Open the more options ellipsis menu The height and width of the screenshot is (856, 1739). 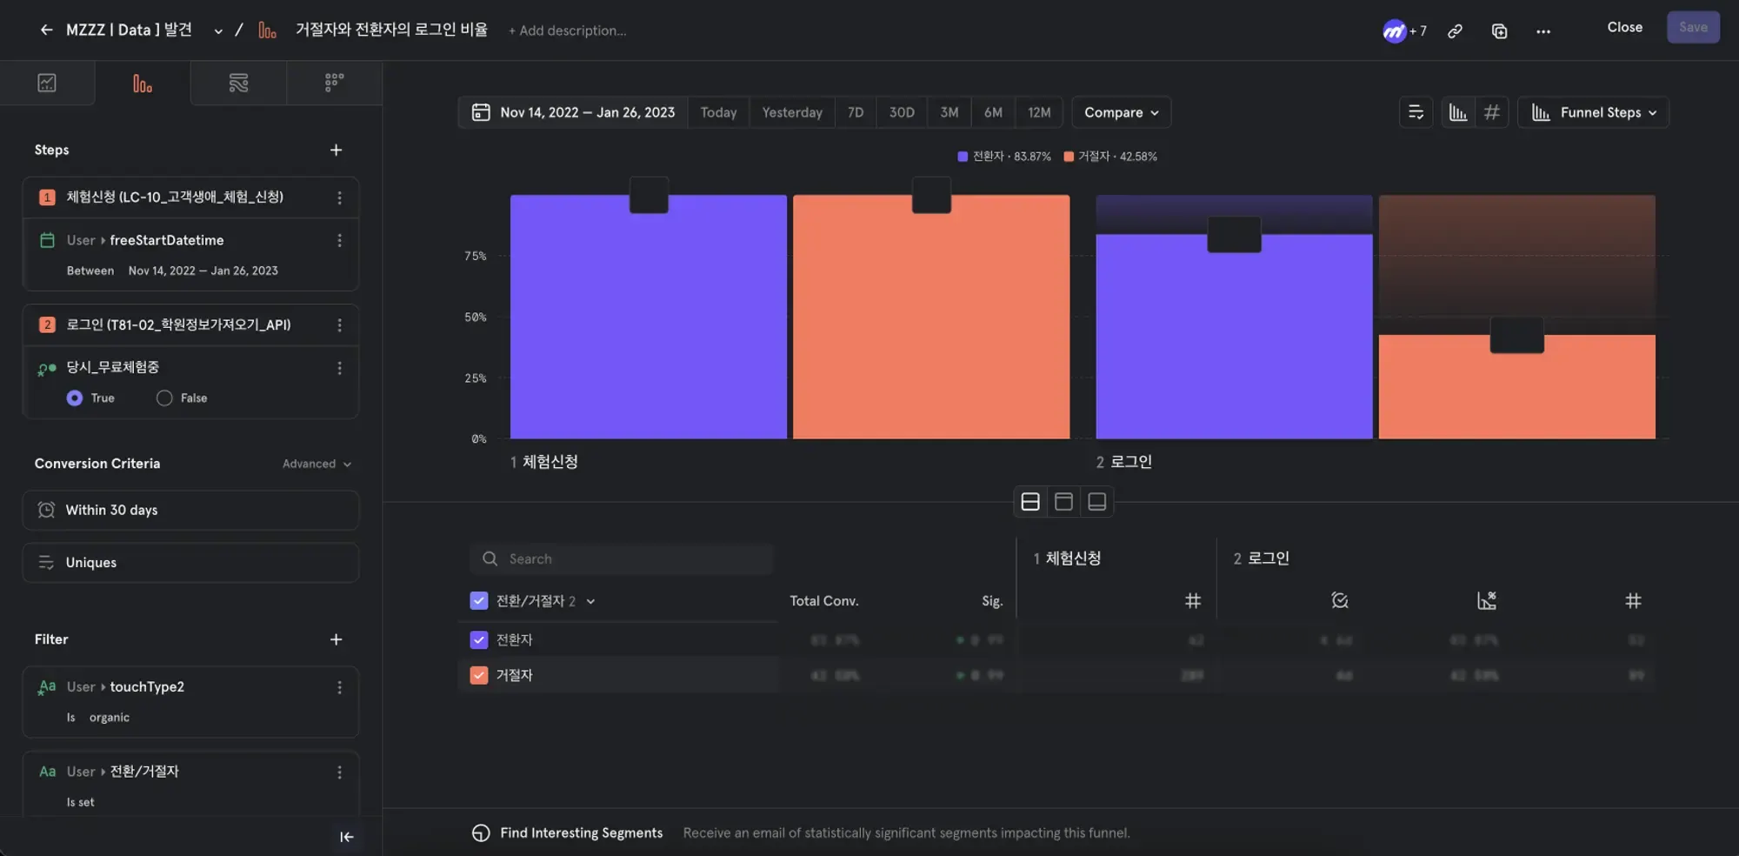(x=1543, y=31)
